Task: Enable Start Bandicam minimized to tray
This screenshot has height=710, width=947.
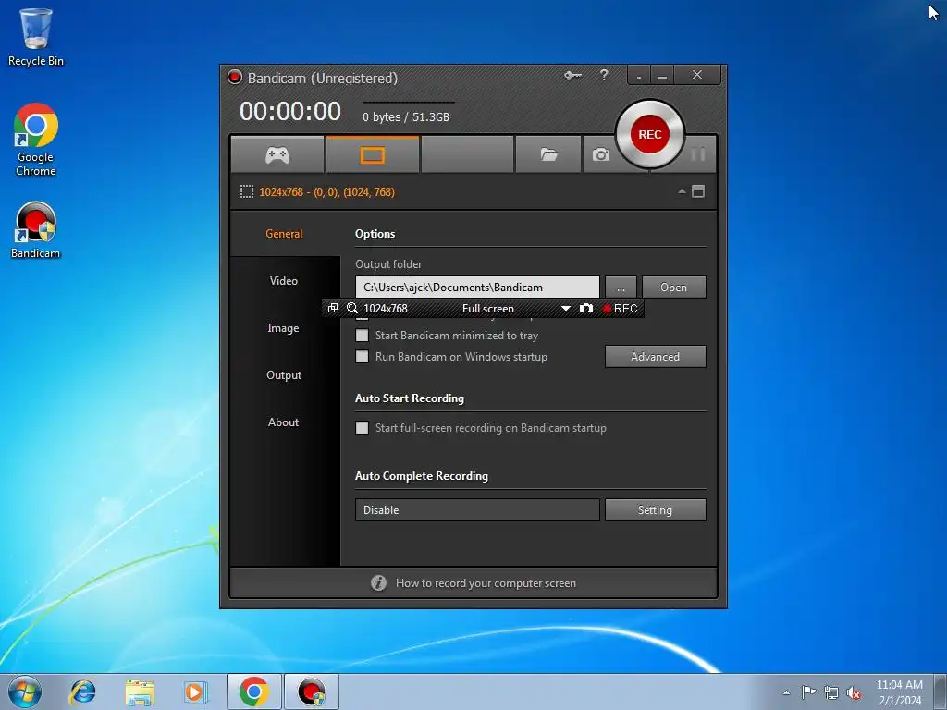Action: tap(362, 335)
